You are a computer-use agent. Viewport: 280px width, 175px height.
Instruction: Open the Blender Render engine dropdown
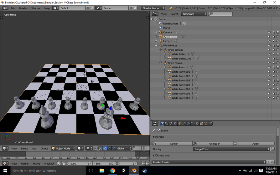pyautogui.click(x=153, y=8)
